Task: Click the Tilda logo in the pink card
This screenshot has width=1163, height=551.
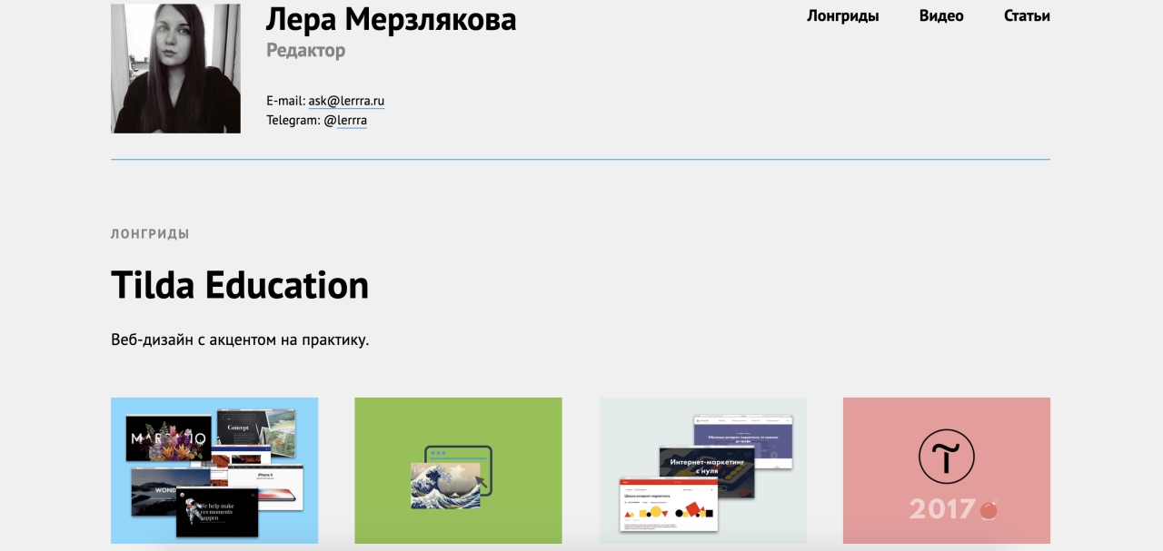Action: 946,456
